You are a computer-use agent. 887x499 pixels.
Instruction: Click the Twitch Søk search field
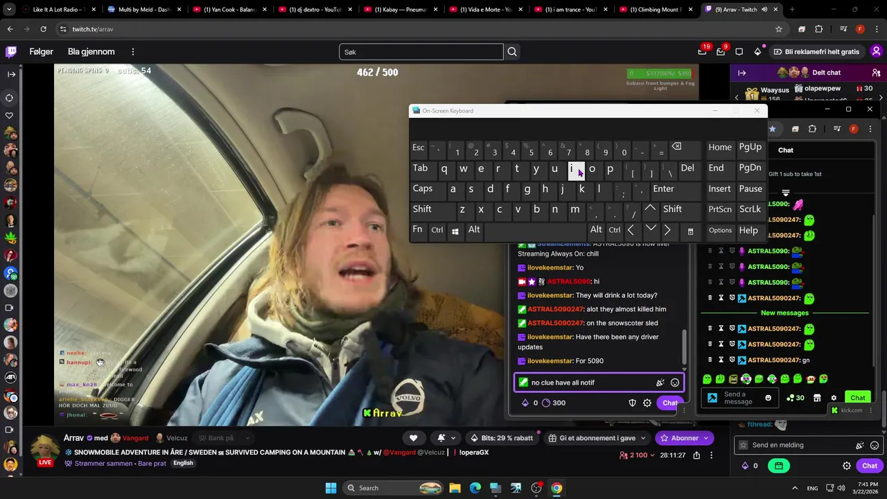pyautogui.click(x=421, y=52)
